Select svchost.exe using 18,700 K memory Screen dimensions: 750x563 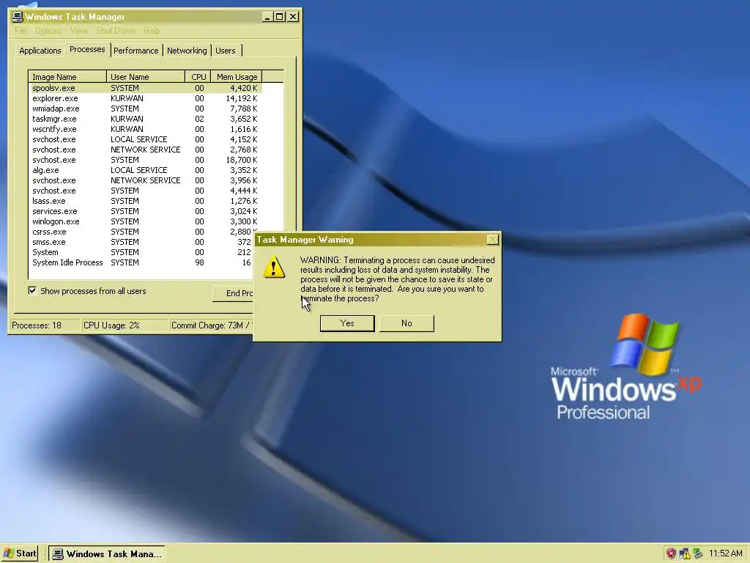click(x=146, y=160)
